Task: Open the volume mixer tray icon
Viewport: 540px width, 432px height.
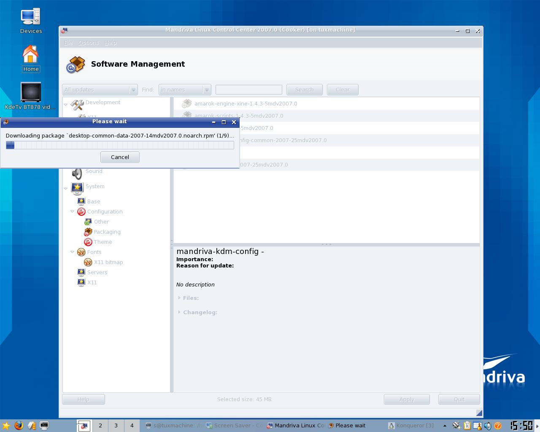Action: click(488, 426)
